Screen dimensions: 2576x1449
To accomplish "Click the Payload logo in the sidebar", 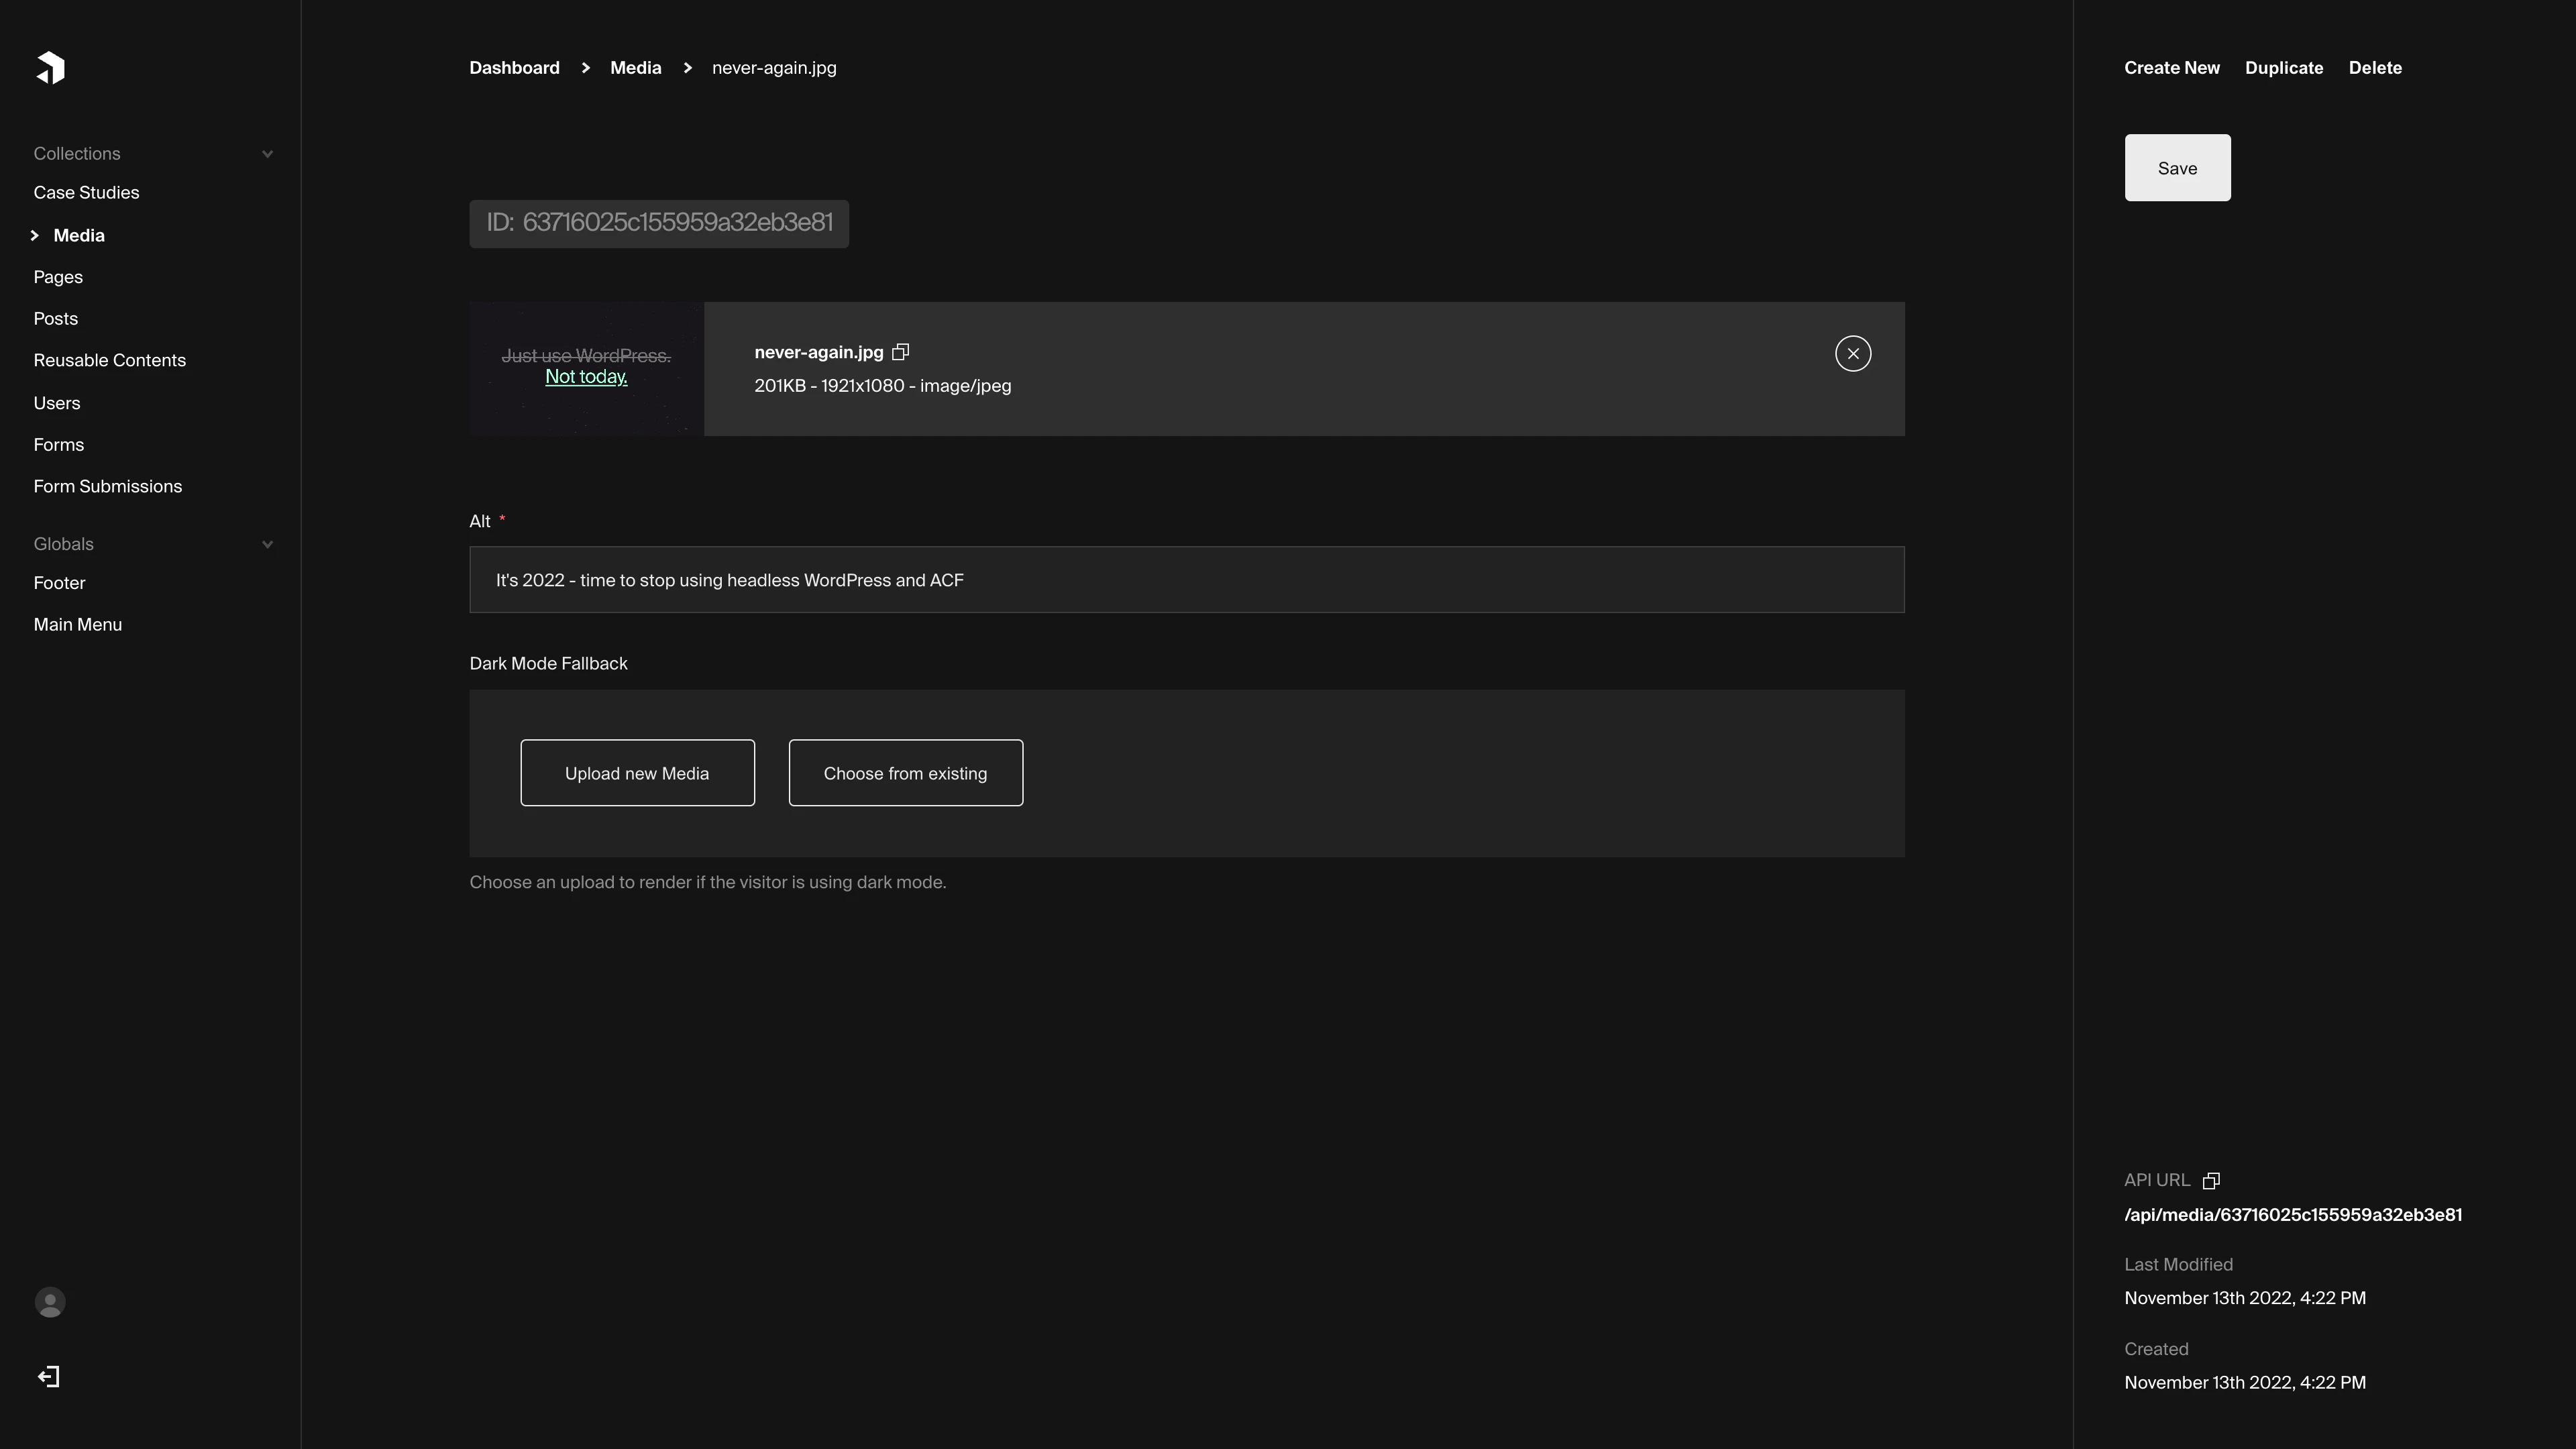I will 50,67.
